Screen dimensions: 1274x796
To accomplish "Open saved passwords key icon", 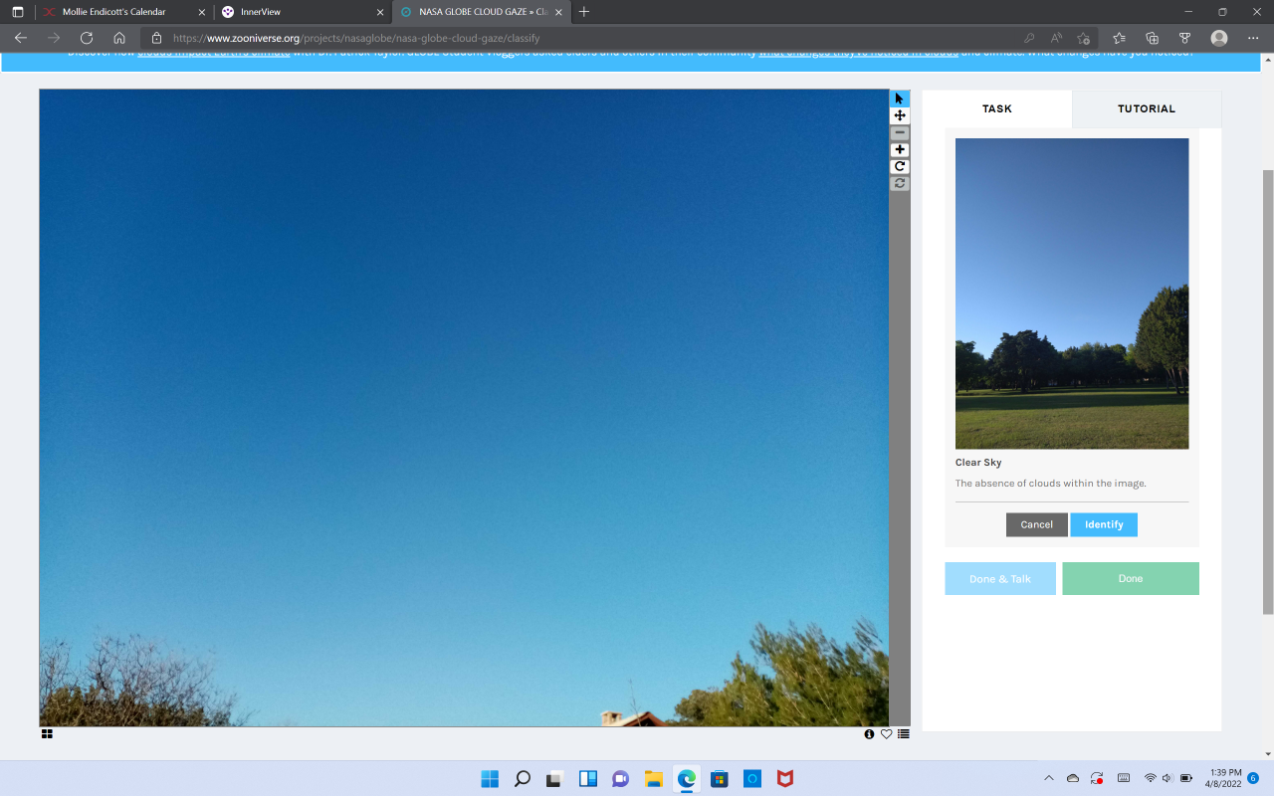I will [1029, 38].
